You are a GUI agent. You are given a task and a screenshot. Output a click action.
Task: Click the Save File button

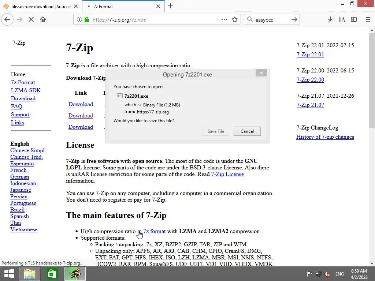[216, 131]
